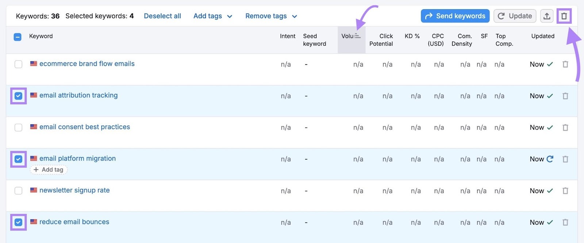
Task: Open the Add tags dropdown
Action: (x=212, y=16)
